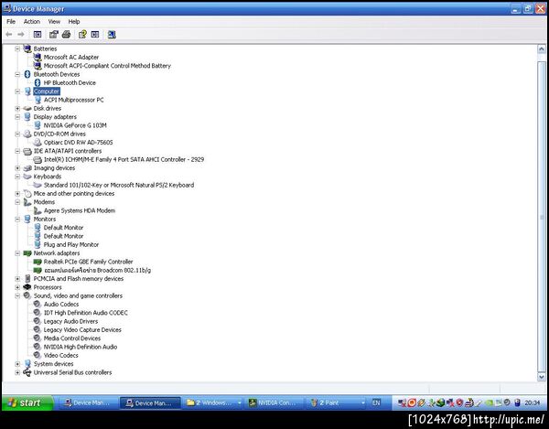Click the NVIDIA GeForce G 103M device icon
This screenshot has width=549, height=429.
point(38,125)
